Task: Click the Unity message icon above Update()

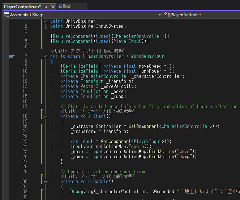Action: (63, 177)
